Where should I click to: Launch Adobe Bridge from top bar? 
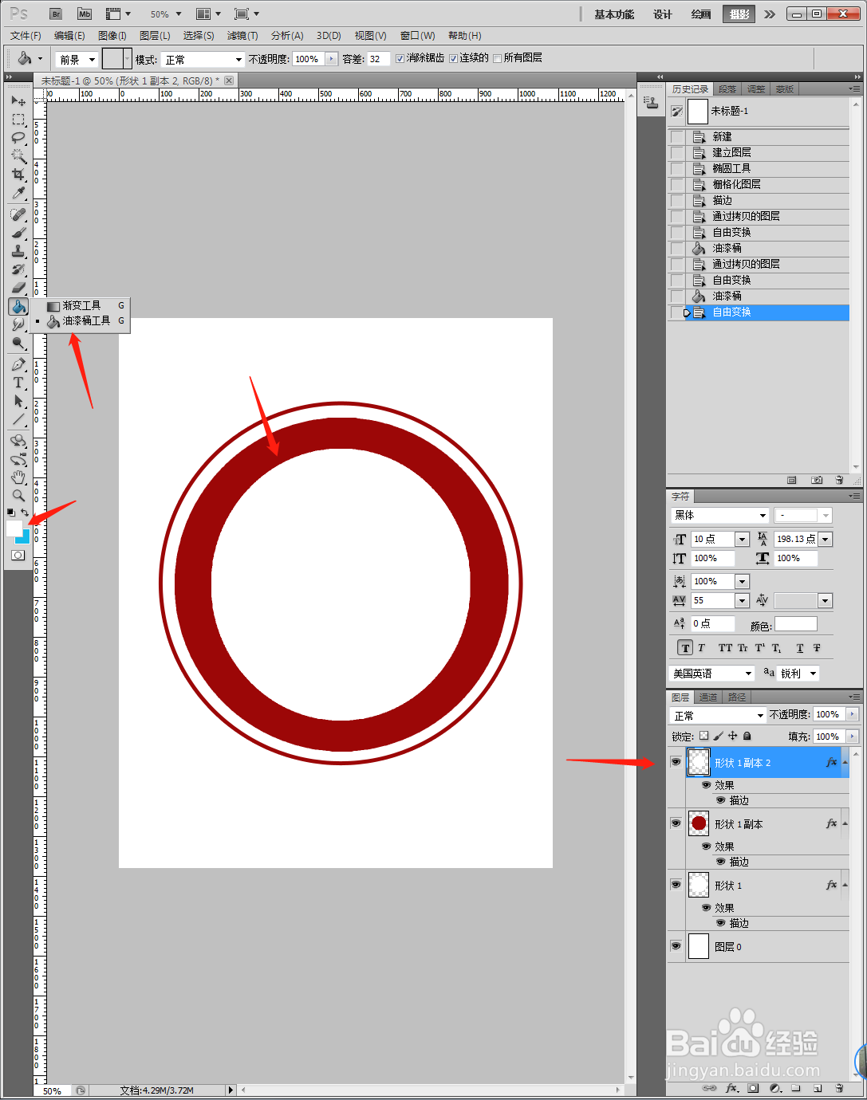pos(56,14)
